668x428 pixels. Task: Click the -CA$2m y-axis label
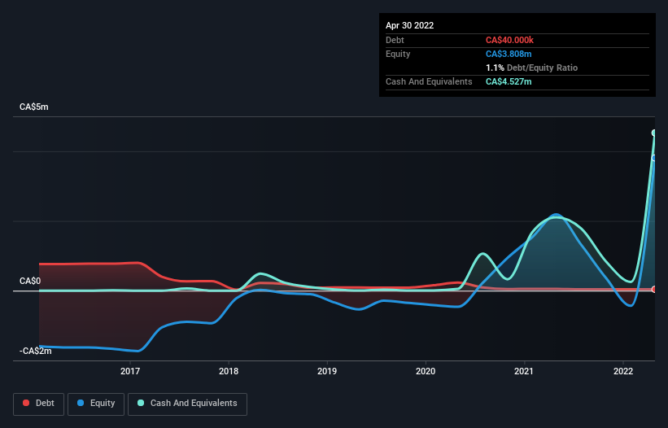tap(36, 351)
